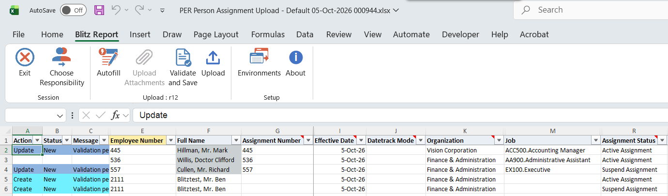
Task: Toggle AutoSave switch
Action: pos(73,10)
